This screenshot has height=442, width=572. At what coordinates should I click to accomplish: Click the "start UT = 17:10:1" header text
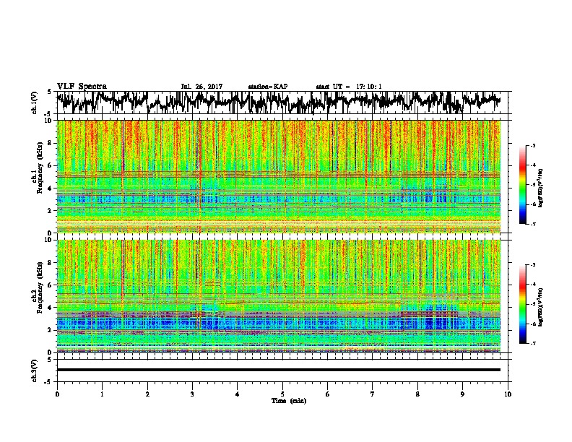(x=349, y=87)
